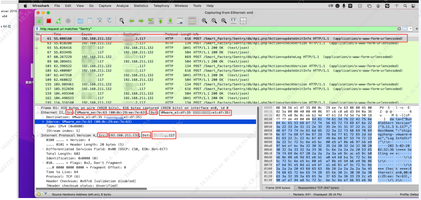Expand the Frame 61 tree node
The height and width of the screenshot is (200, 421).
[x=38, y=108]
